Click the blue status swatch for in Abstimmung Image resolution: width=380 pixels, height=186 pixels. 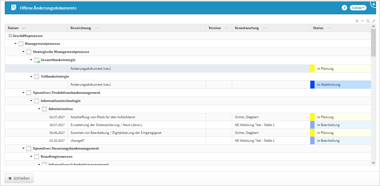click(x=312, y=85)
